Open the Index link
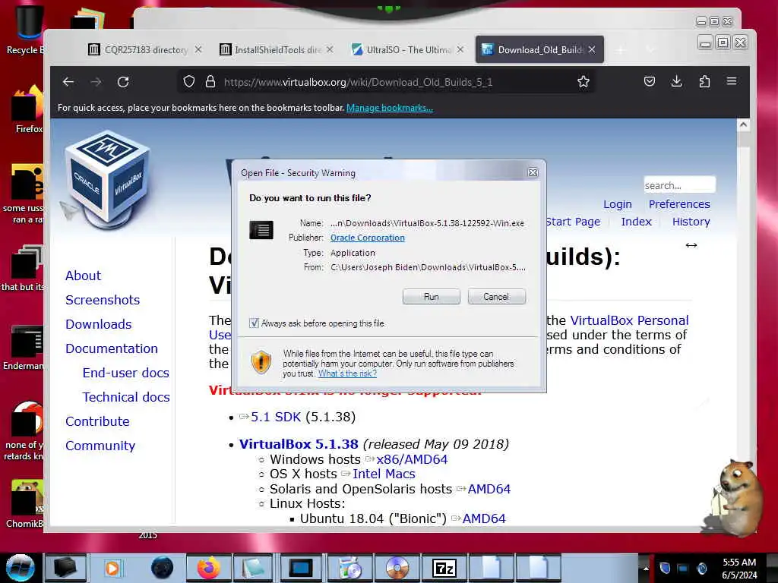This screenshot has width=778, height=583. (636, 222)
